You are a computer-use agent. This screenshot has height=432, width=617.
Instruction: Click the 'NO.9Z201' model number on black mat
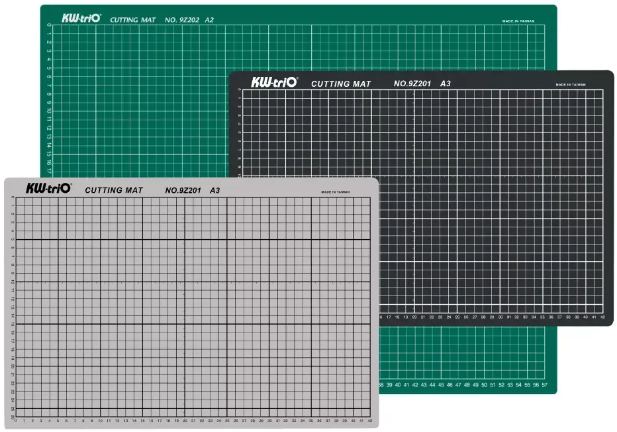pos(412,83)
